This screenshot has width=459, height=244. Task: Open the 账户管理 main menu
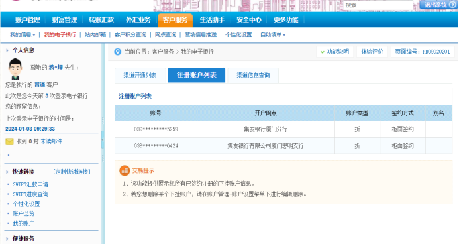pos(28,20)
